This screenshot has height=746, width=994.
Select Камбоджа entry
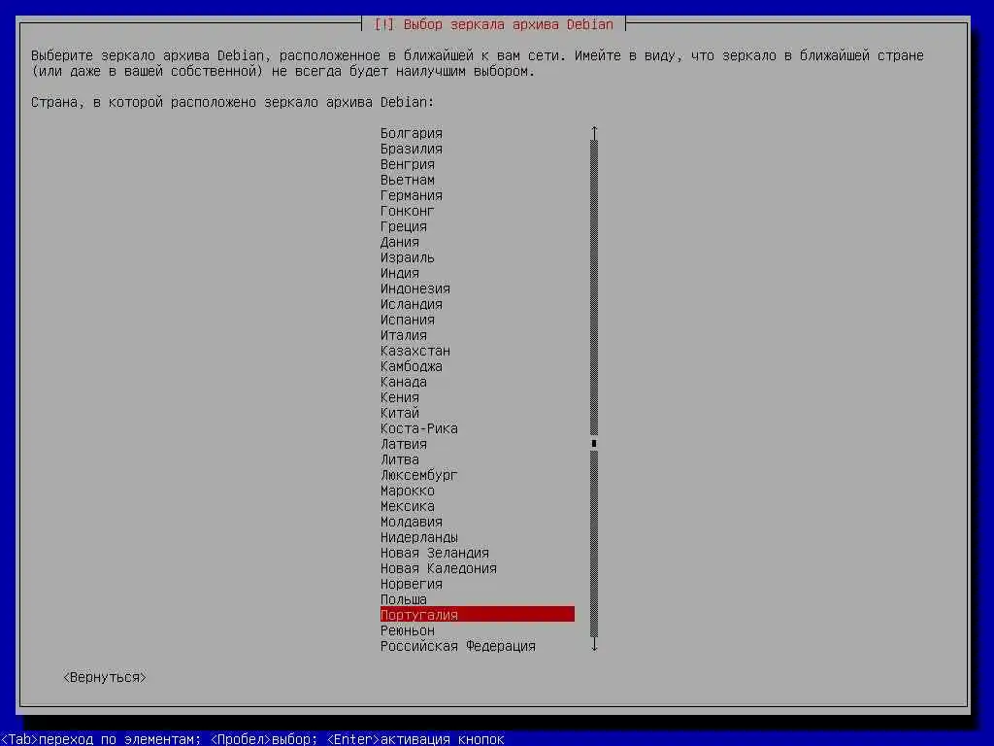tap(412, 366)
